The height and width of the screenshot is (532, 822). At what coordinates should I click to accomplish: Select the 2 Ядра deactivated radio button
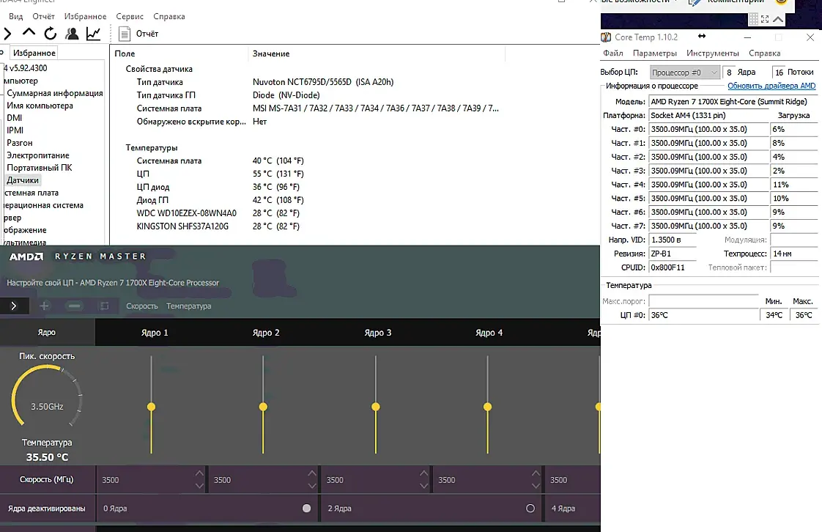(x=530, y=508)
